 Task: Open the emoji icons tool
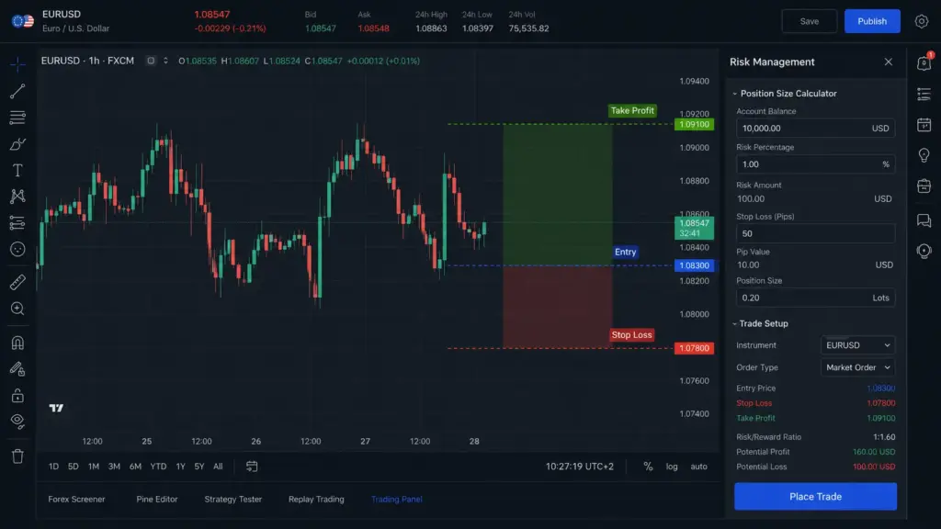pos(17,249)
